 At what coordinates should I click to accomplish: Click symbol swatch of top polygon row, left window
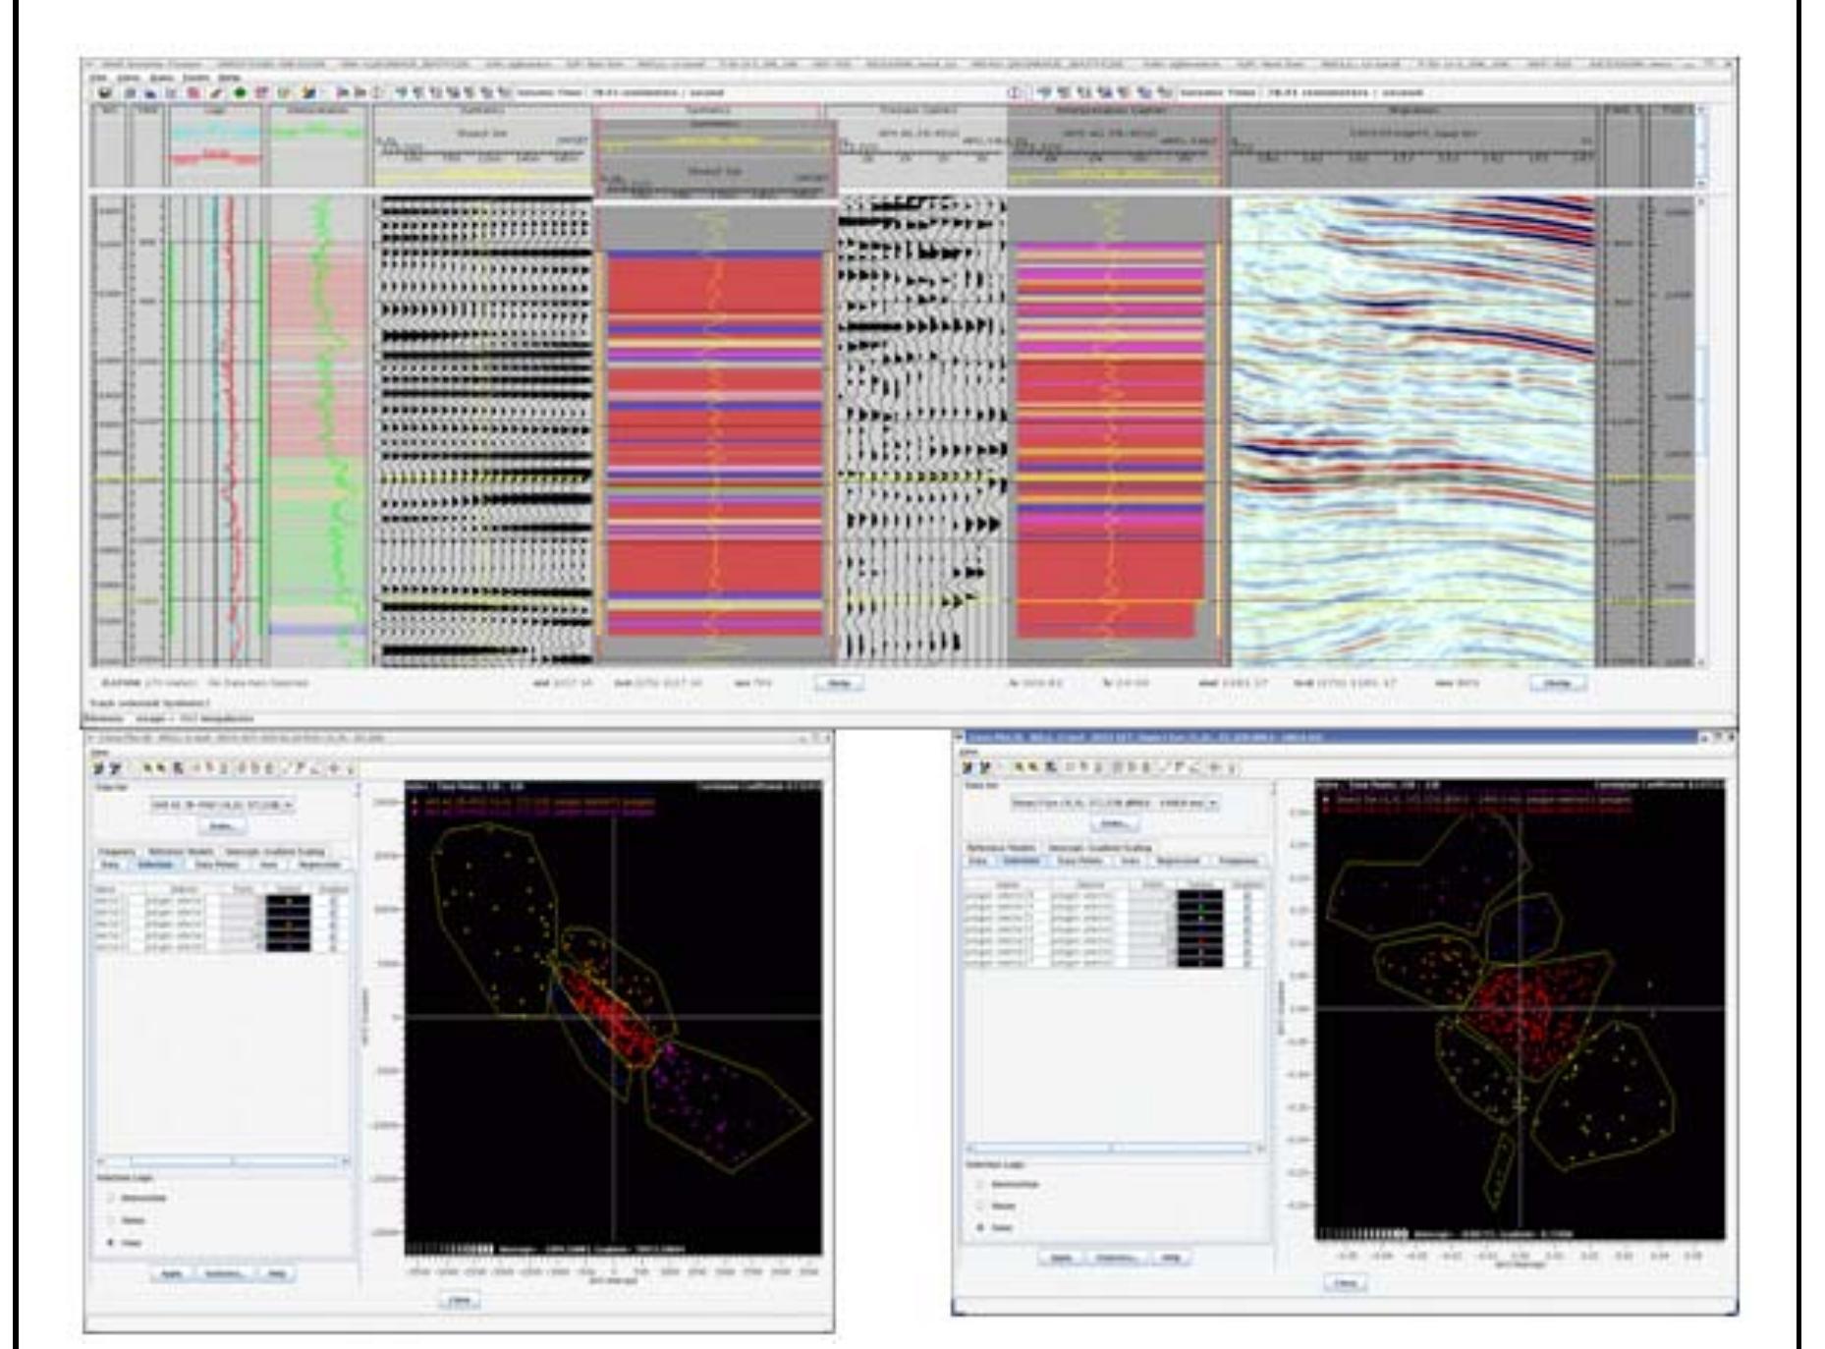[x=288, y=901]
